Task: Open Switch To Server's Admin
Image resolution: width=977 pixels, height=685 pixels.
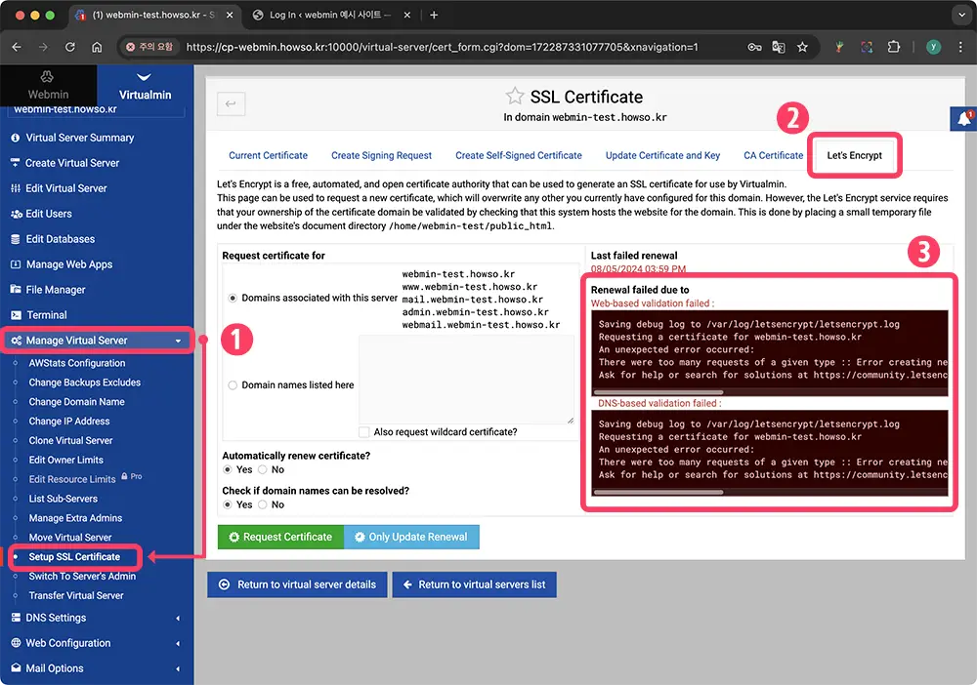Action: [82, 576]
